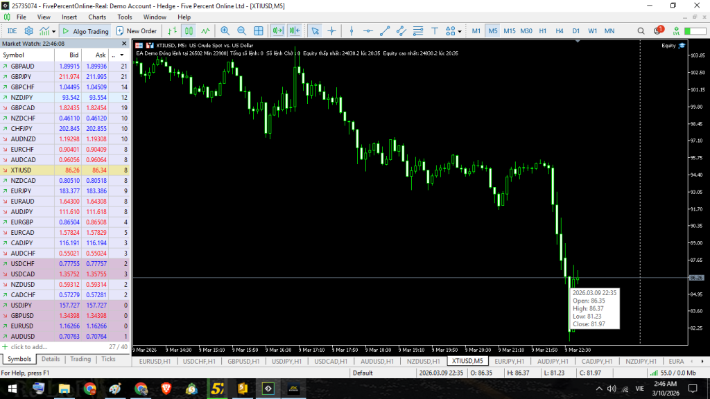Click the Equity graduation cap icon

[x=682, y=45]
